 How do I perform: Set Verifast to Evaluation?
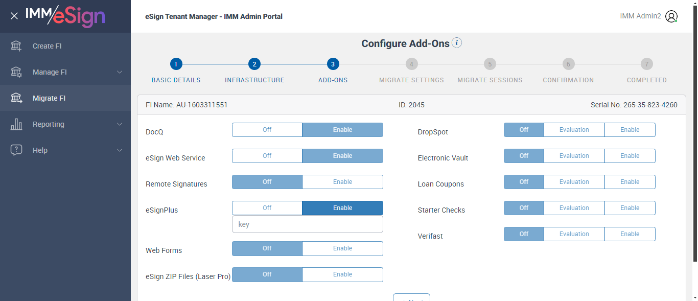[x=574, y=234]
